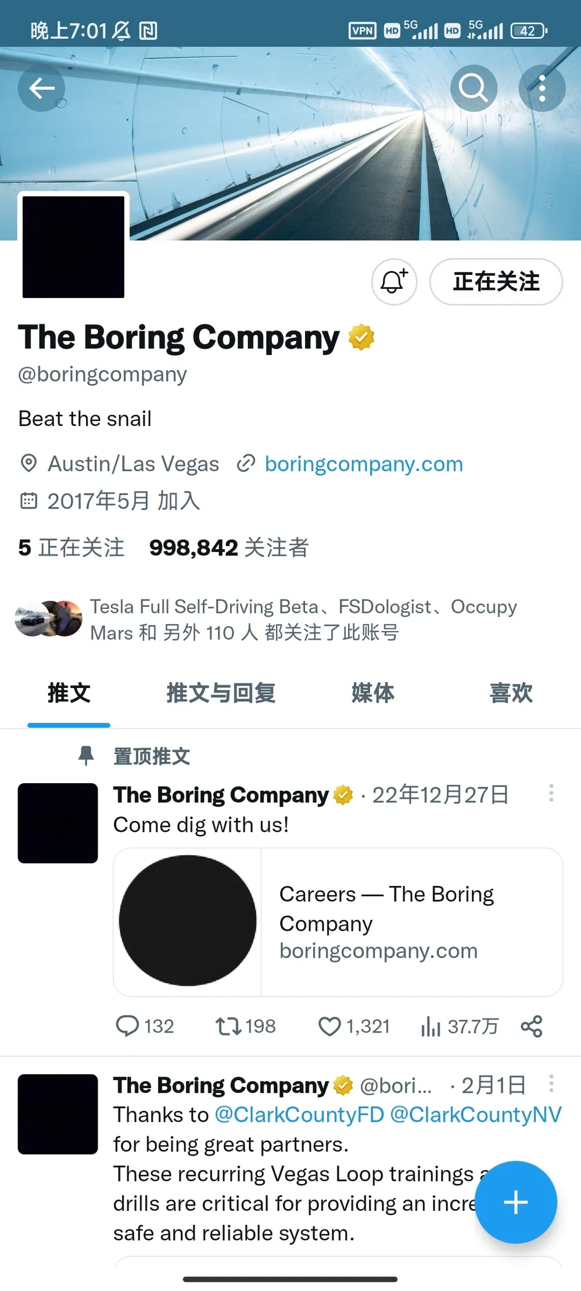View the 998,842 关注者 followers list

tap(228, 547)
